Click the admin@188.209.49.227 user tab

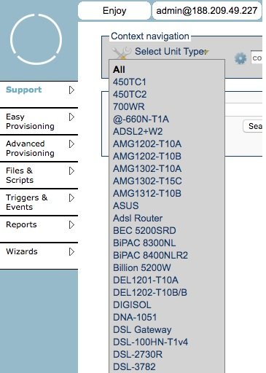207,11
